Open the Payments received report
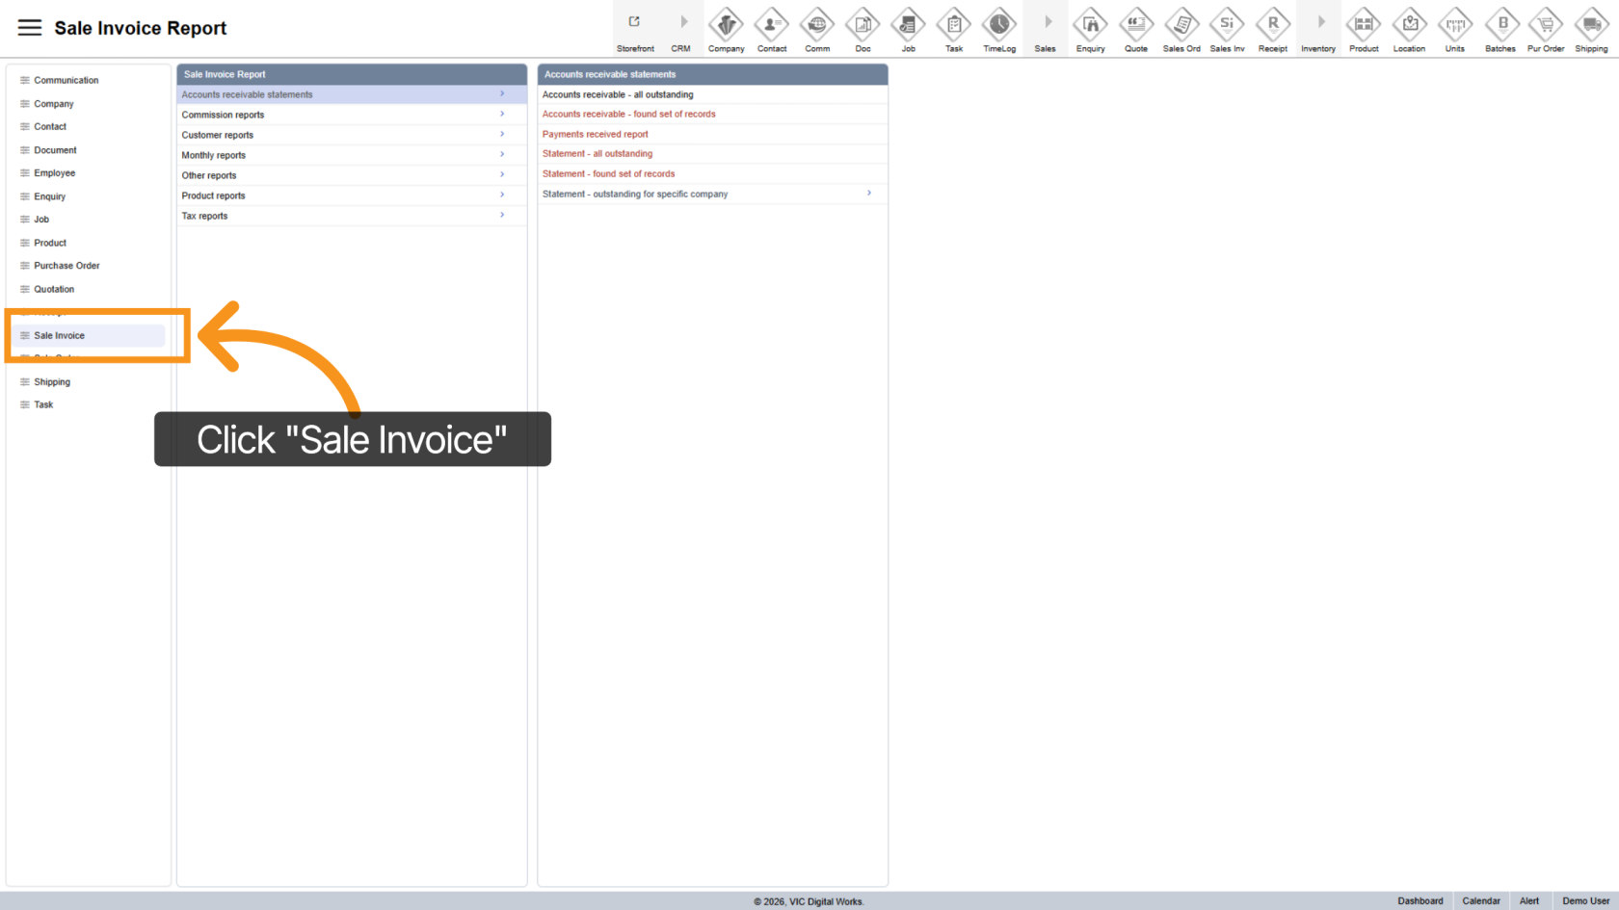This screenshot has width=1619, height=910. [595, 134]
